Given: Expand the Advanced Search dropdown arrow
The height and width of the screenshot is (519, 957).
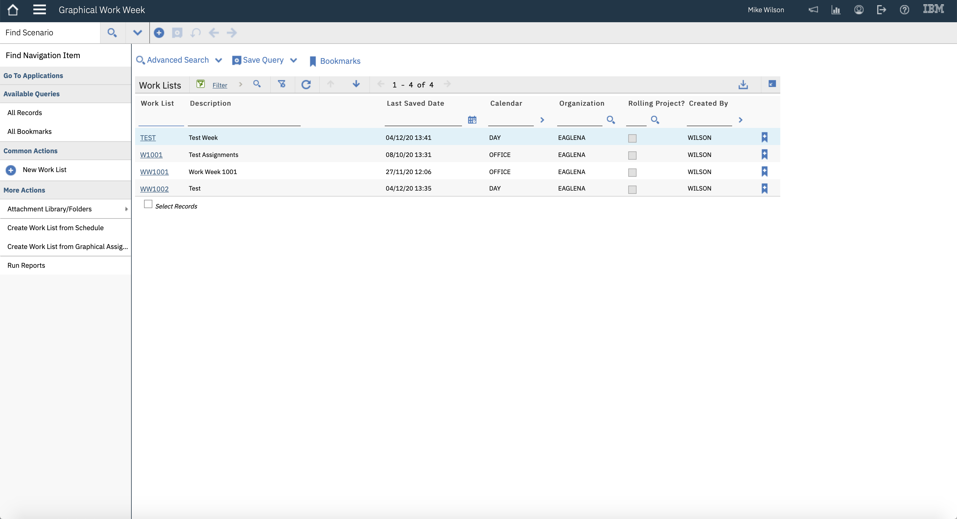Looking at the screenshot, I should click(218, 60).
